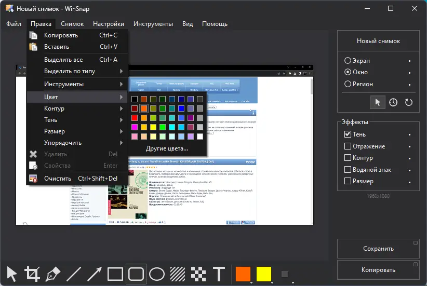Click the Новый снимок button

click(x=378, y=41)
